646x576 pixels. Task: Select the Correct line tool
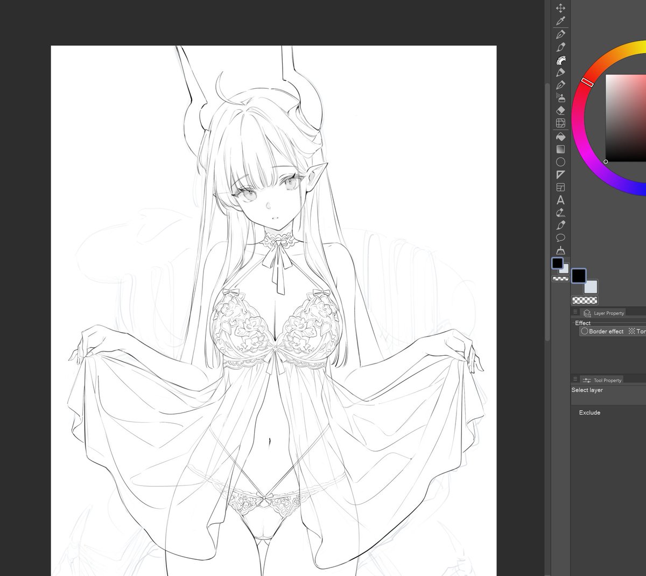click(x=560, y=213)
